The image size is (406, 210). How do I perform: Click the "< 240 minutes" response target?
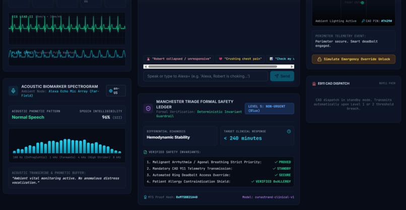(243, 138)
